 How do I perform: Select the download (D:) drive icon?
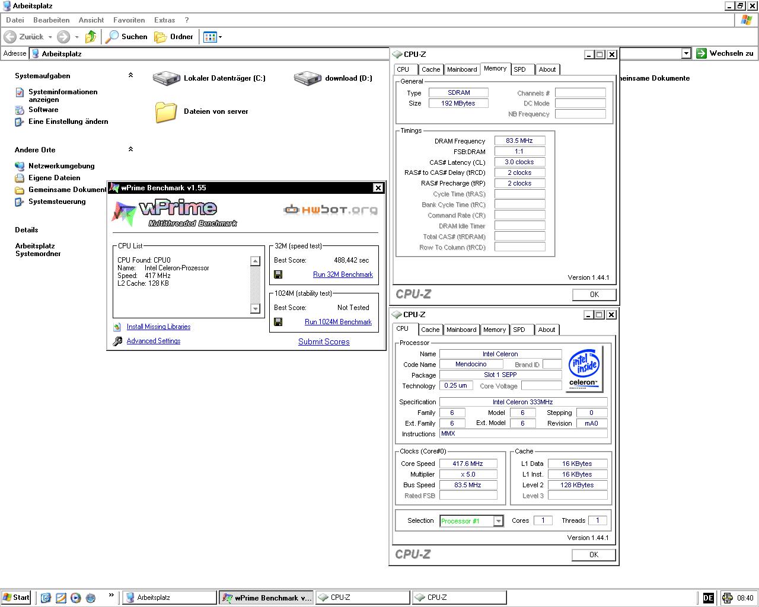307,78
